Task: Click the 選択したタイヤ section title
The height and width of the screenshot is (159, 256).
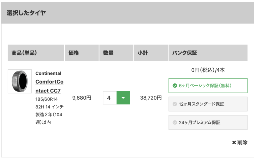Action: click(x=26, y=13)
